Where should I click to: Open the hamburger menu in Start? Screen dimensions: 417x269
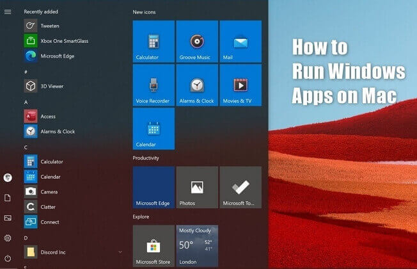click(8, 12)
